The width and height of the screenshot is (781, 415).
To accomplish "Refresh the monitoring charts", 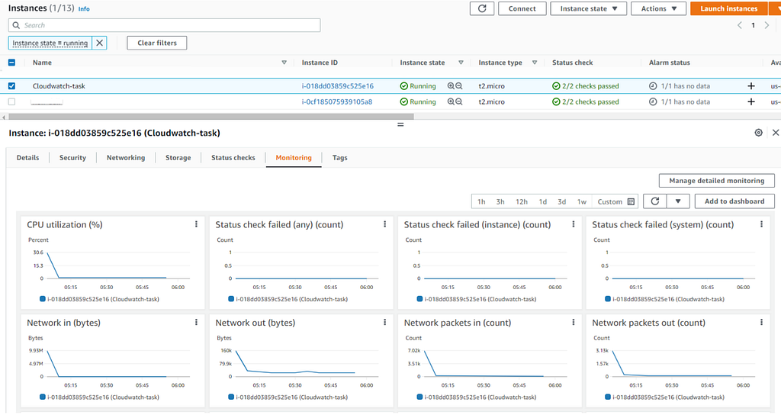I will [655, 201].
